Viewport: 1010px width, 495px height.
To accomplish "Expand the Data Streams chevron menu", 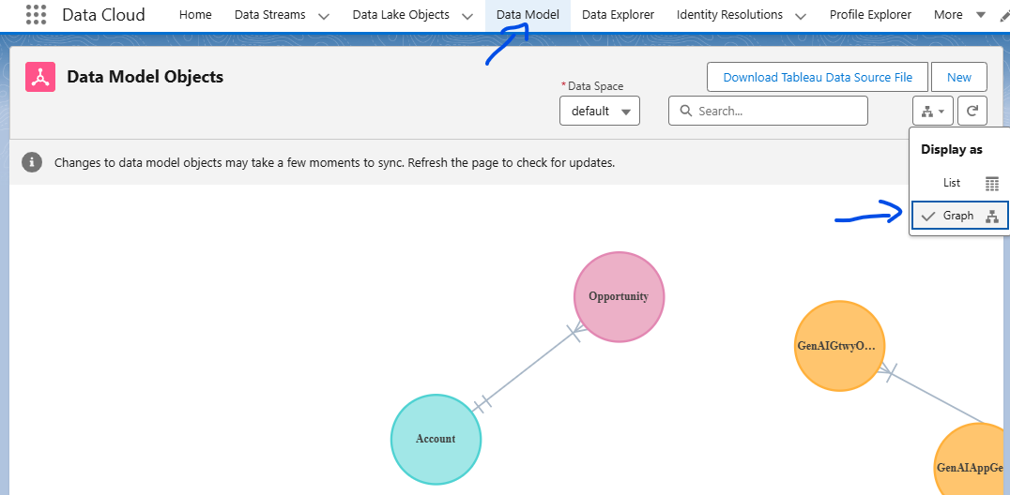I will tap(324, 16).
